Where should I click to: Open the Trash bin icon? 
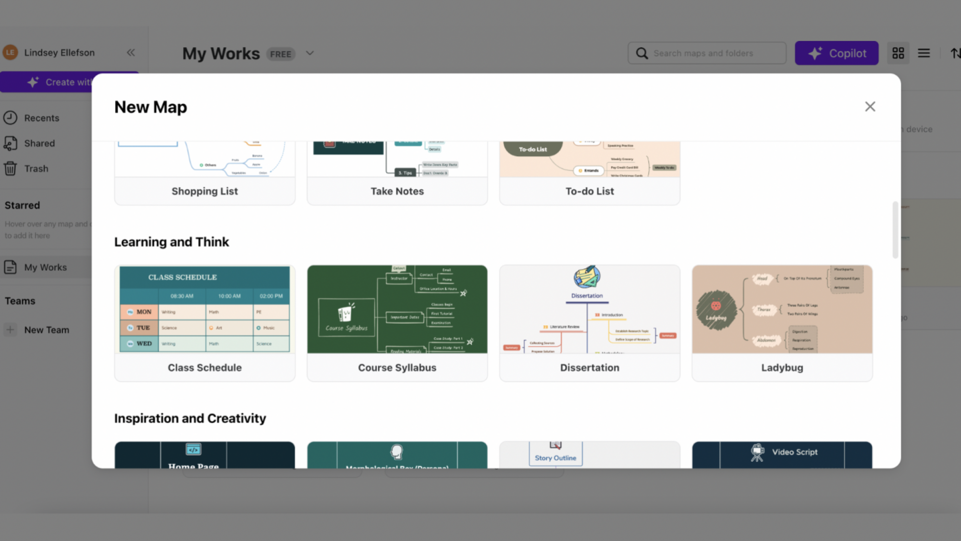tap(10, 169)
